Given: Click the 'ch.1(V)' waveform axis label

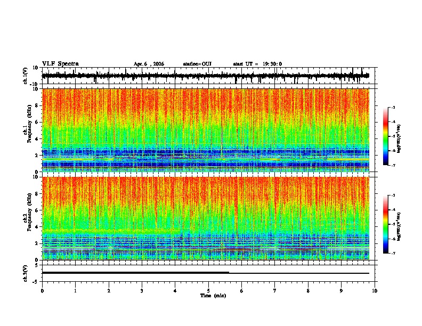Looking at the screenshot, I should pos(26,76).
